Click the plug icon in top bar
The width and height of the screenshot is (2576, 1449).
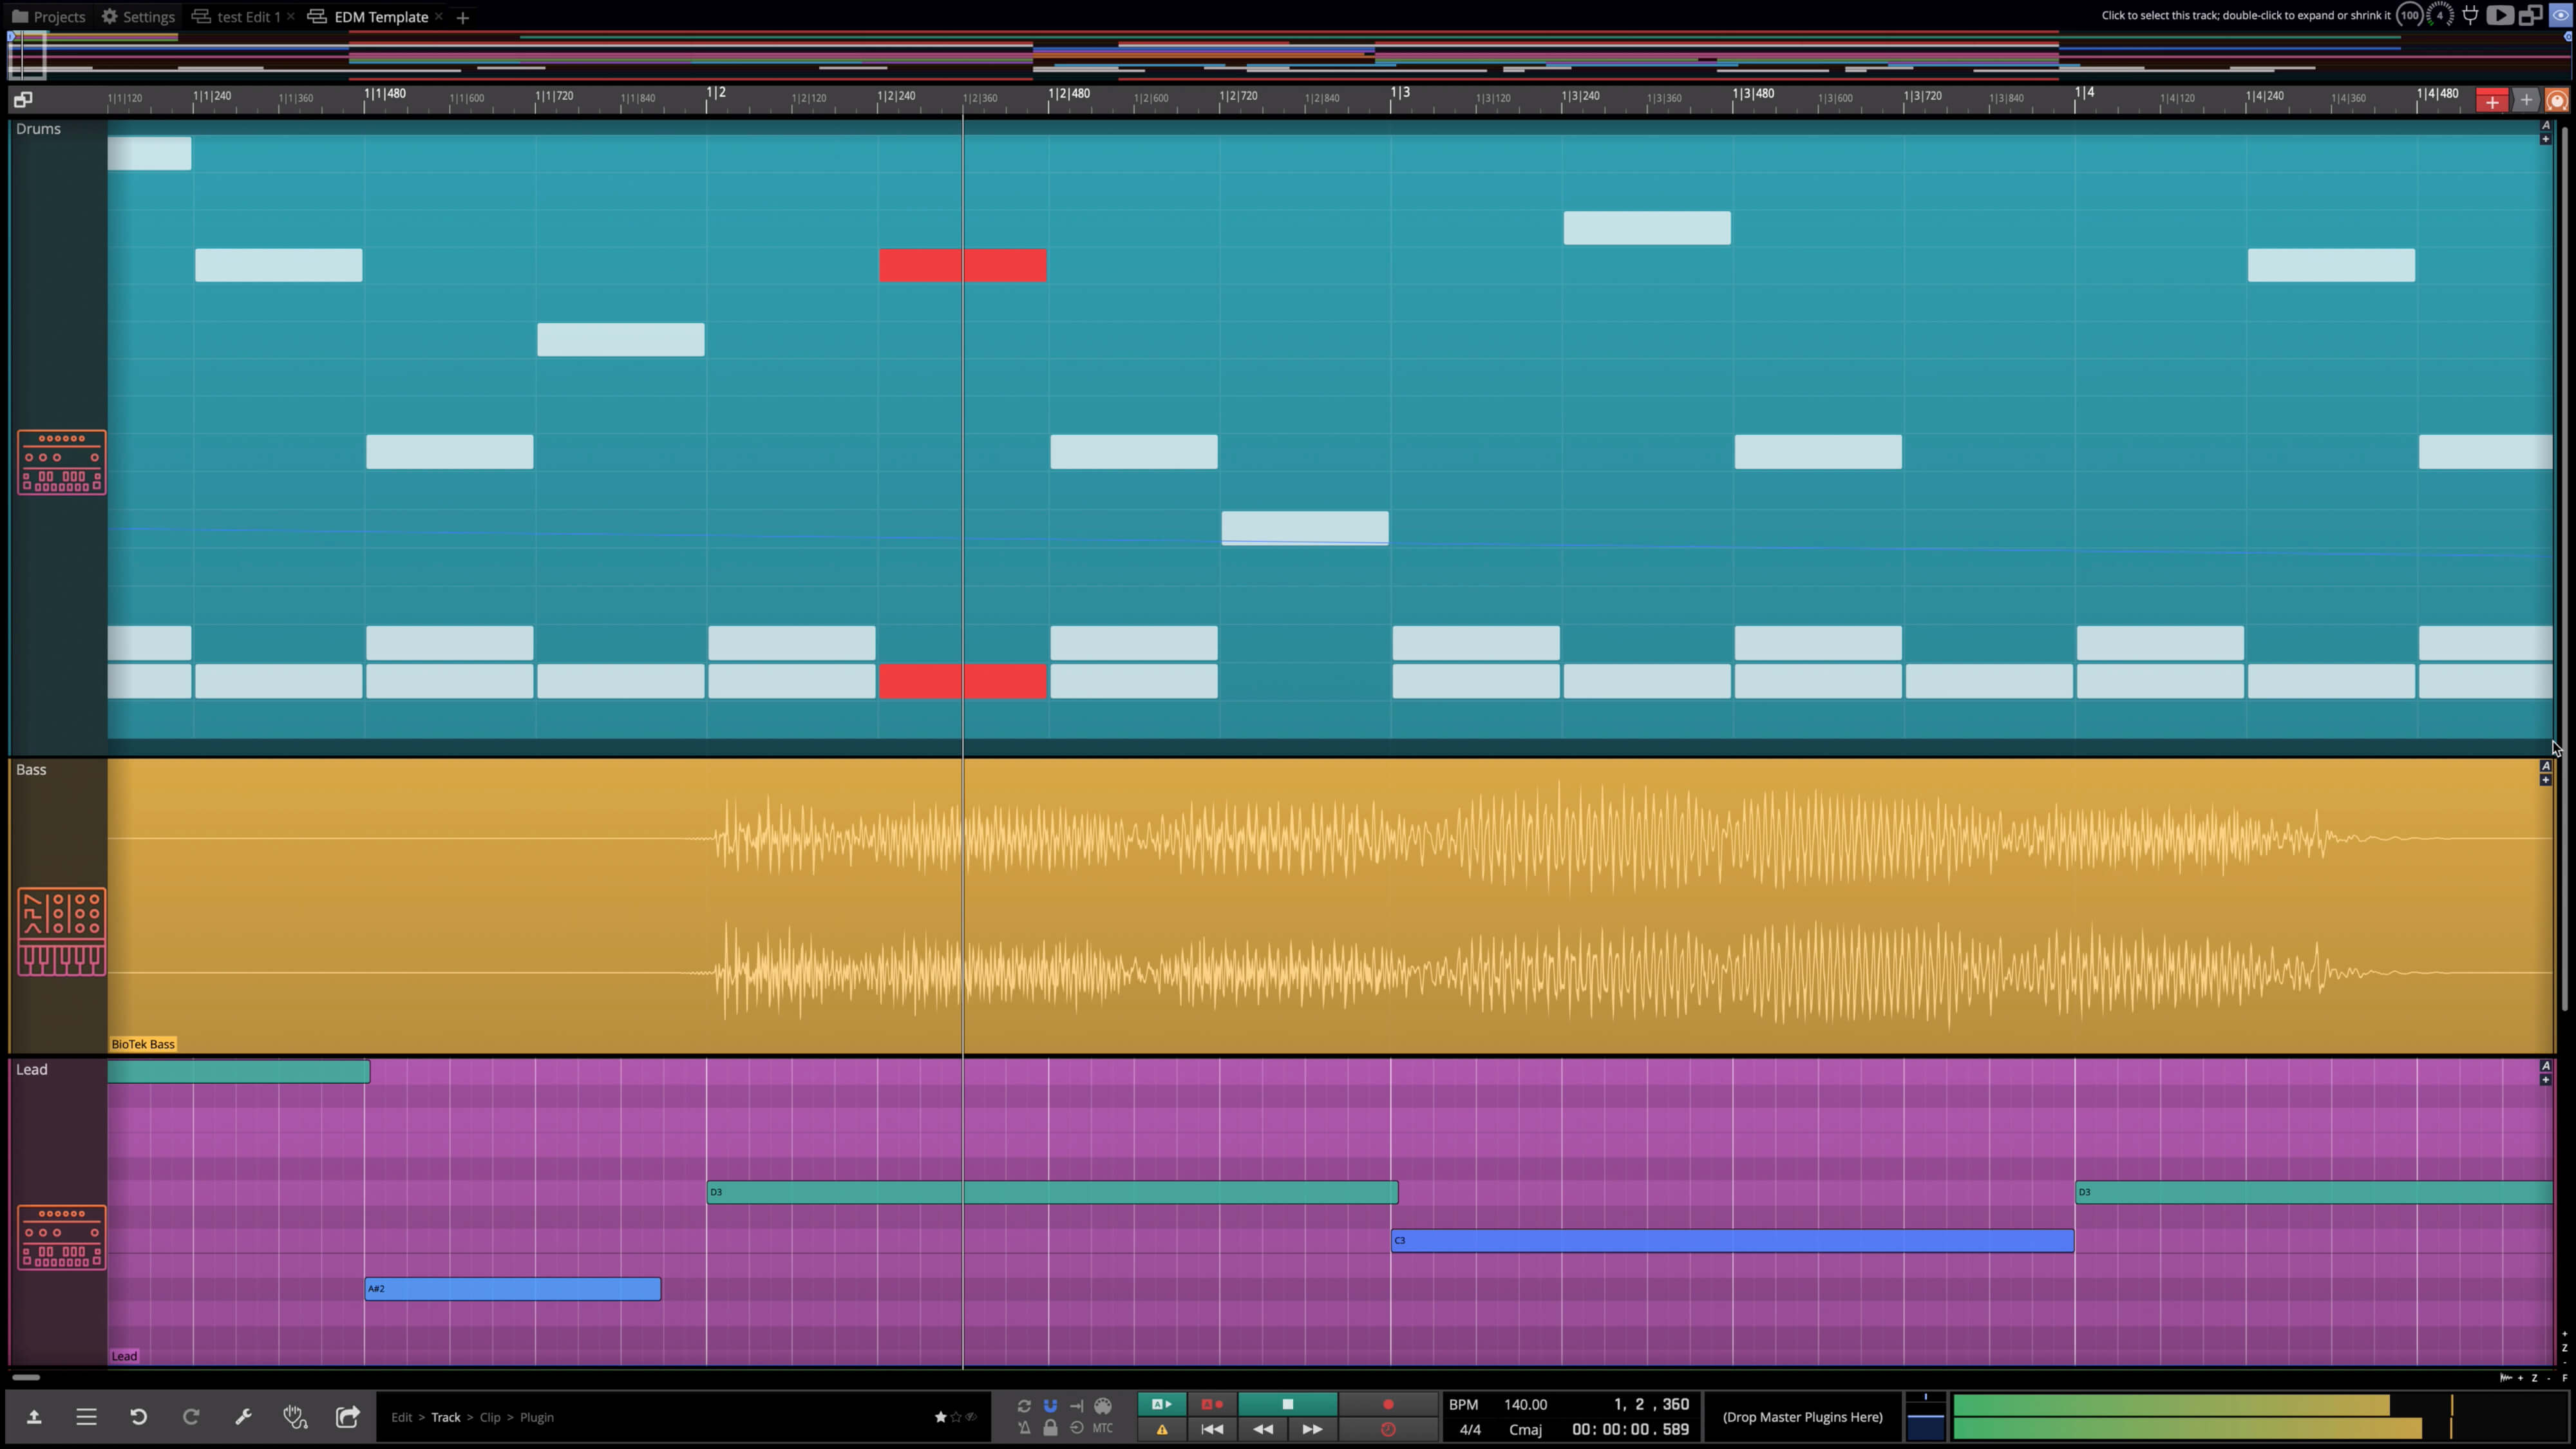click(x=2470, y=15)
